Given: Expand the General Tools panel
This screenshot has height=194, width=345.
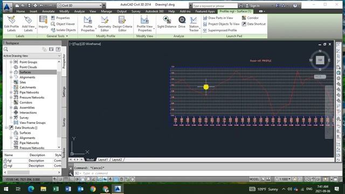Looking at the screenshot, I should [x=57, y=36].
